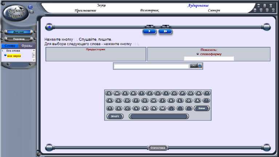This screenshot has height=157, width=279.
Task: Tap the Z key on the virtual keyboard
Action: point(150,93)
